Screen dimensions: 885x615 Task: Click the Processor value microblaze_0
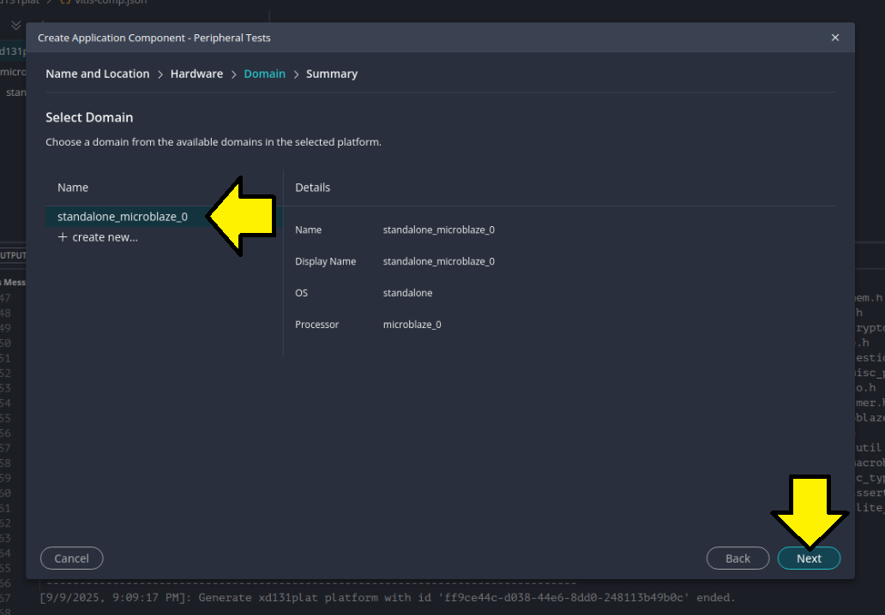point(412,325)
